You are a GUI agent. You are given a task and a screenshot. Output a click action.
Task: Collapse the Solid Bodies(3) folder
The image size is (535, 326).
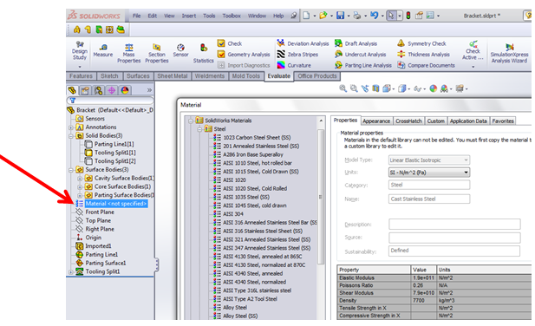coord(70,136)
